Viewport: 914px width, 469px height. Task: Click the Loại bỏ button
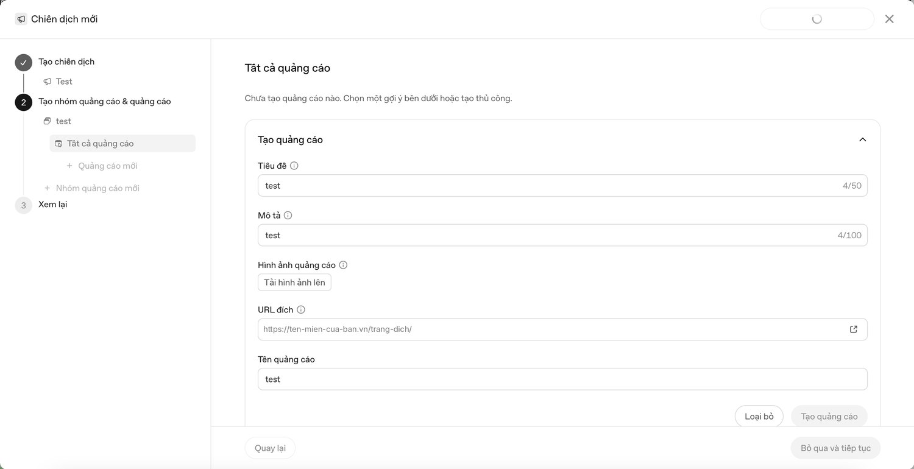pyautogui.click(x=759, y=417)
